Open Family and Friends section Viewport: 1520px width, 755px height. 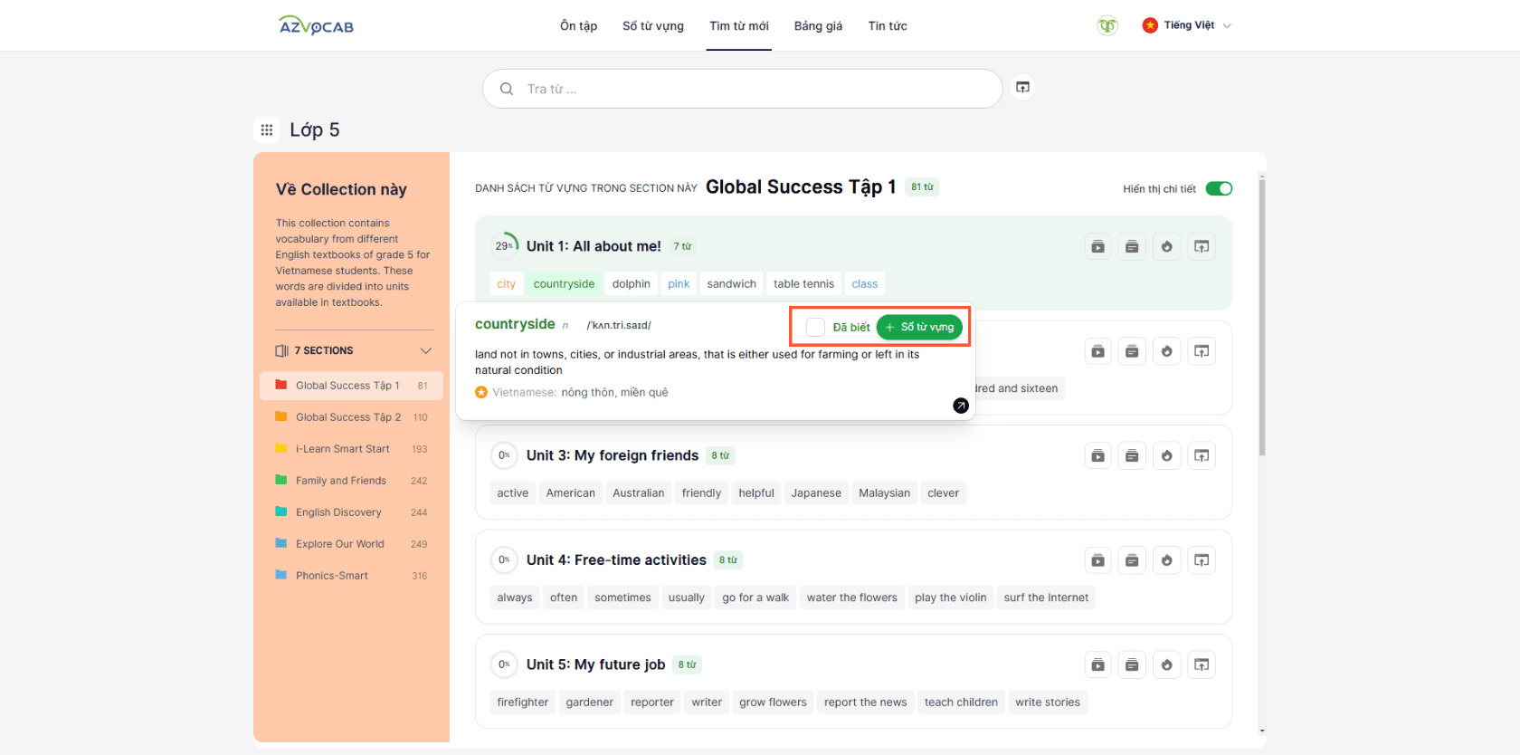351,481
